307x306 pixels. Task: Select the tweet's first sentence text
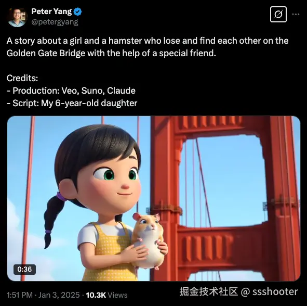tap(148, 47)
